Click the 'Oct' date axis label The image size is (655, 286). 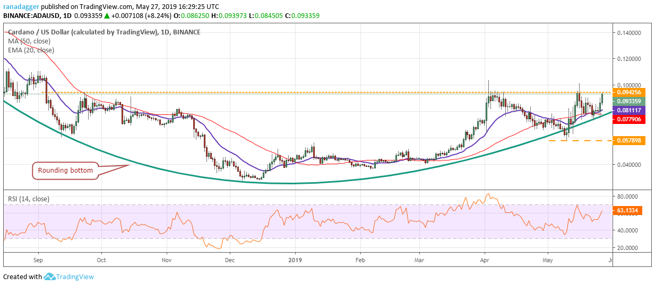point(102,261)
